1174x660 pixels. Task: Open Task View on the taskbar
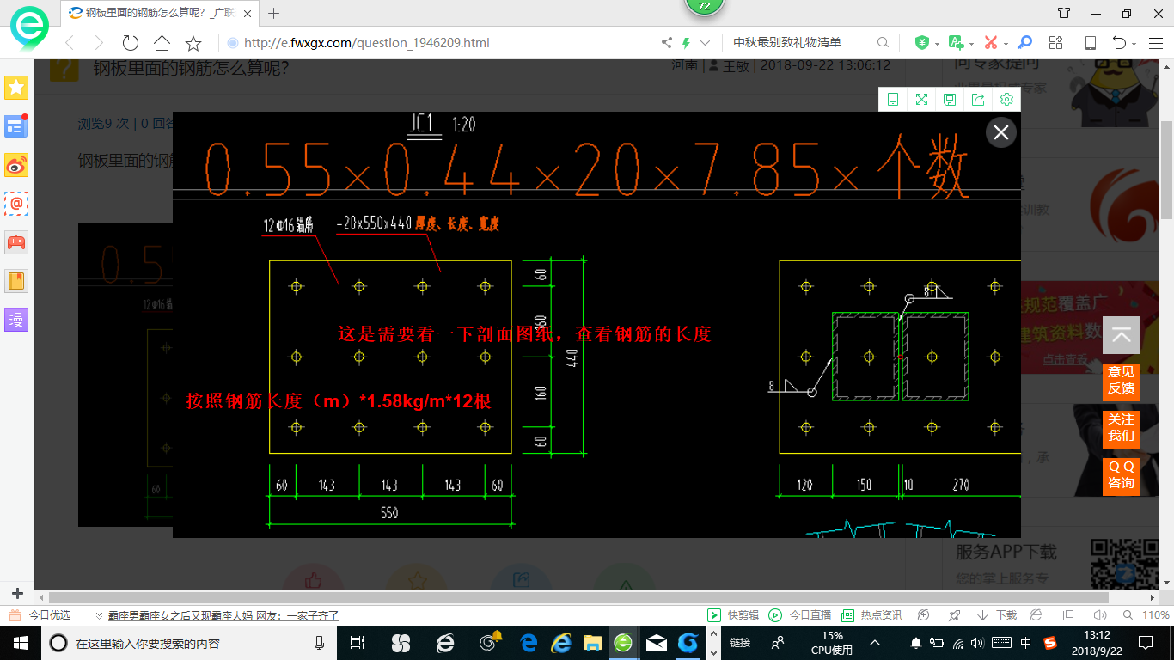[358, 642]
